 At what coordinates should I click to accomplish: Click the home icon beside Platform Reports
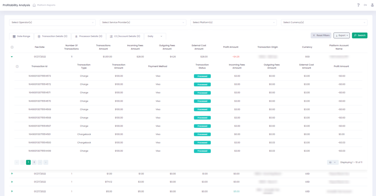tap(34, 5)
